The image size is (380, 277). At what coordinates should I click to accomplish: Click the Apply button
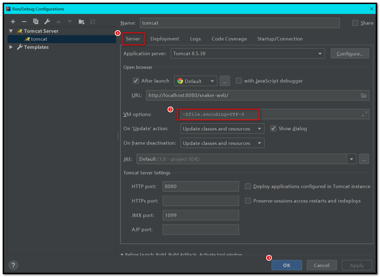point(357,265)
